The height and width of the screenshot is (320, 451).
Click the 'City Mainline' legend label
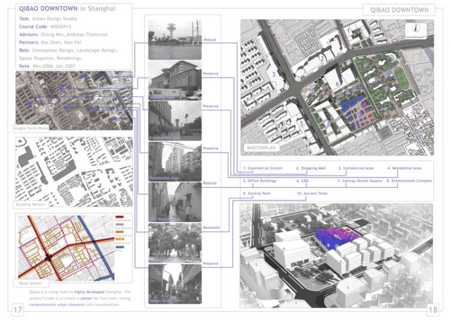click(x=123, y=220)
